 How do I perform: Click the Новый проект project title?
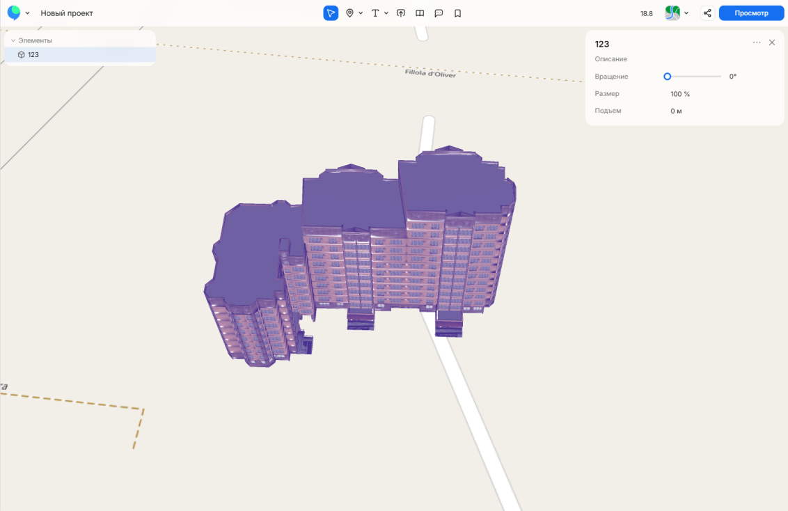67,13
